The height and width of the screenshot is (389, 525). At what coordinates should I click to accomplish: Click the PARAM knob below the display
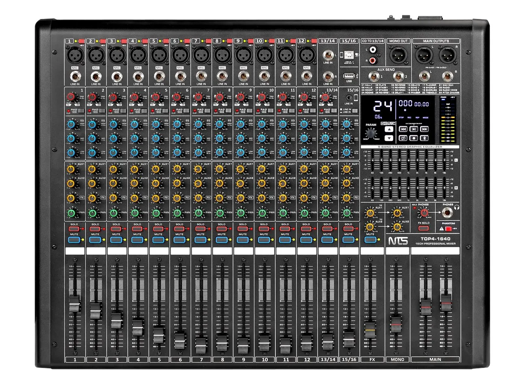[371, 133]
